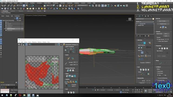Click the cylindrical map icon in Projection rollout
173x97 pixels.
point(162,48)
